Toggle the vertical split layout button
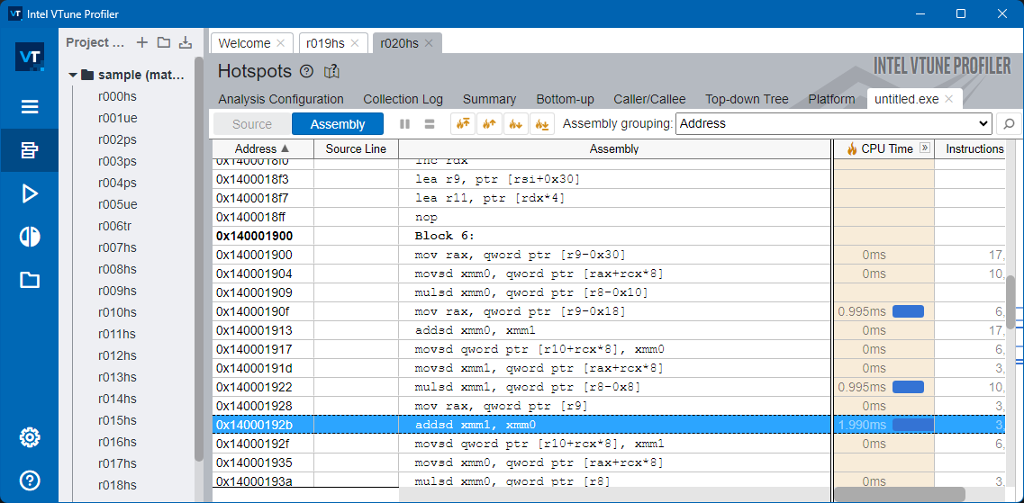This screenshot has height=503, width=1024. [x=404, y=124]
